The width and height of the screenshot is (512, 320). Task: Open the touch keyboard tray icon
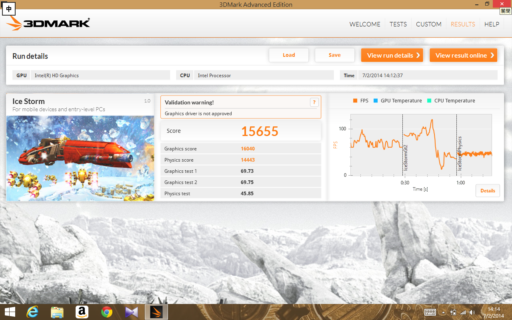click(x=430, y=312)
